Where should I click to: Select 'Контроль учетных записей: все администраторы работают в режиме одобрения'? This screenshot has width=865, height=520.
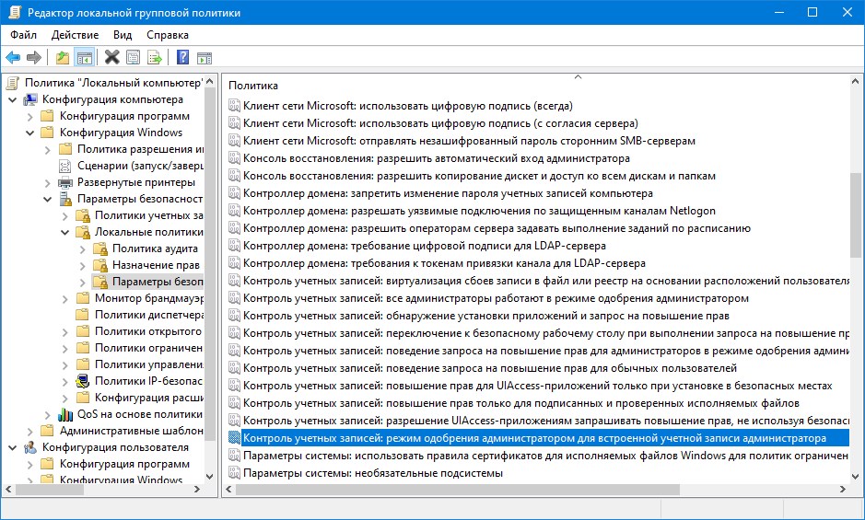tap(496, 298)
